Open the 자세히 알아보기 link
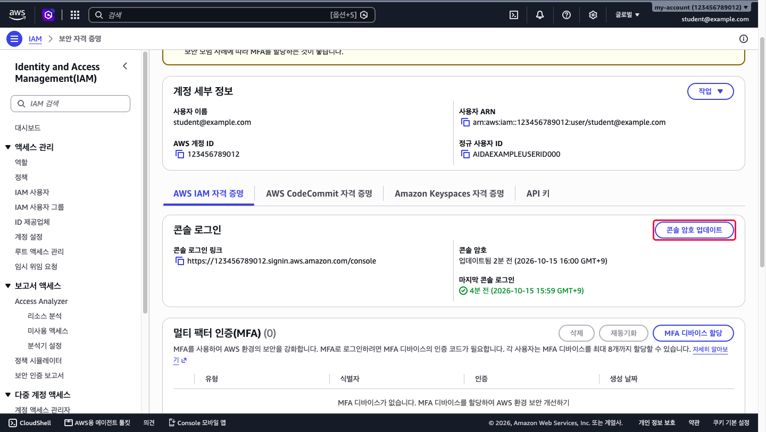766x432 pixels. pos(710,350)
